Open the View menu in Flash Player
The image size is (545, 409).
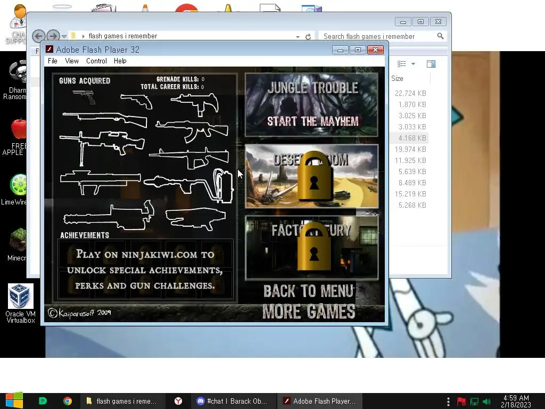[72, 61]
